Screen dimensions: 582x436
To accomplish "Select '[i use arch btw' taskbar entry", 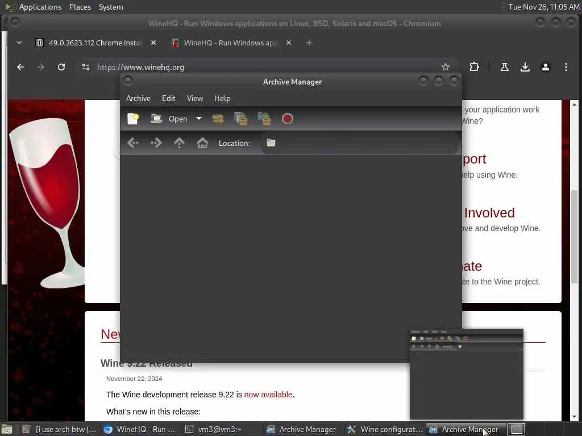I will [x=59, y=429].
